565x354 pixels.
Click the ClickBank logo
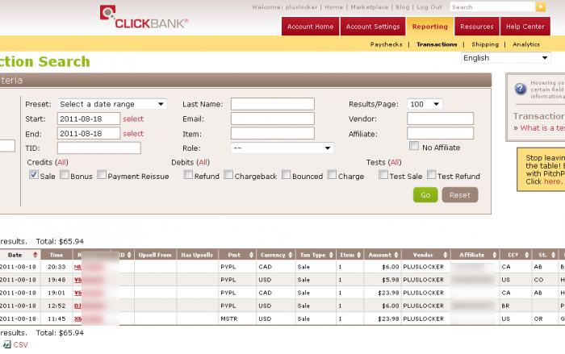click(144, 17)
